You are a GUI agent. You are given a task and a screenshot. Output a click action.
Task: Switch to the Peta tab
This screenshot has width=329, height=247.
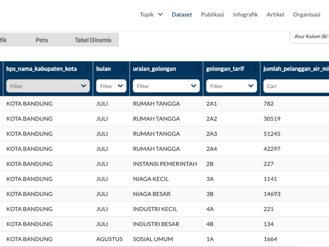click(x=41, y=40)
